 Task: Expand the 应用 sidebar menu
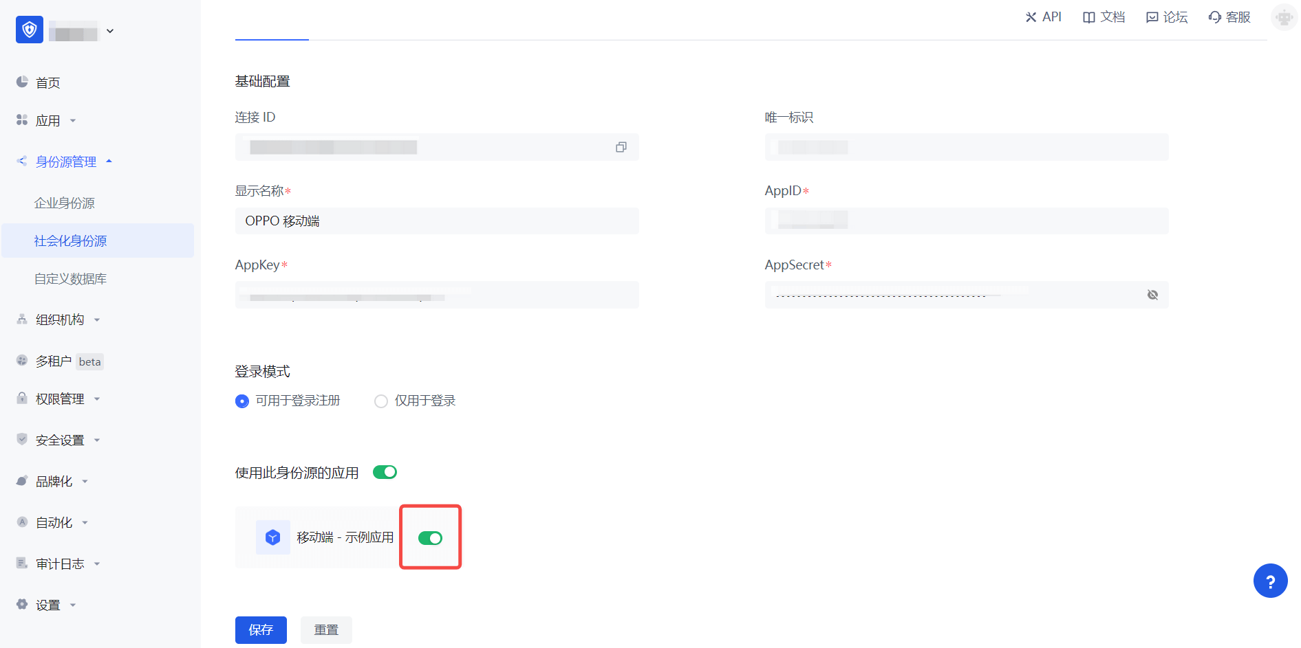coord(47,121)
